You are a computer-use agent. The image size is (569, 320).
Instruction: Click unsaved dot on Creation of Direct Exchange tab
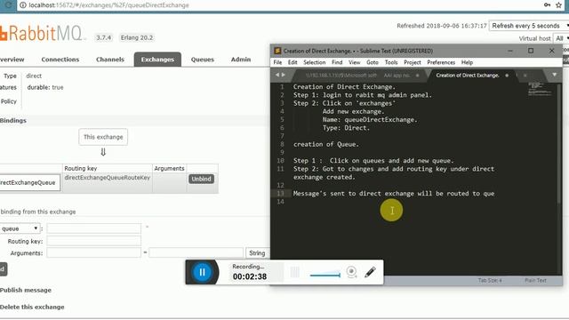(x=507, y=76)
